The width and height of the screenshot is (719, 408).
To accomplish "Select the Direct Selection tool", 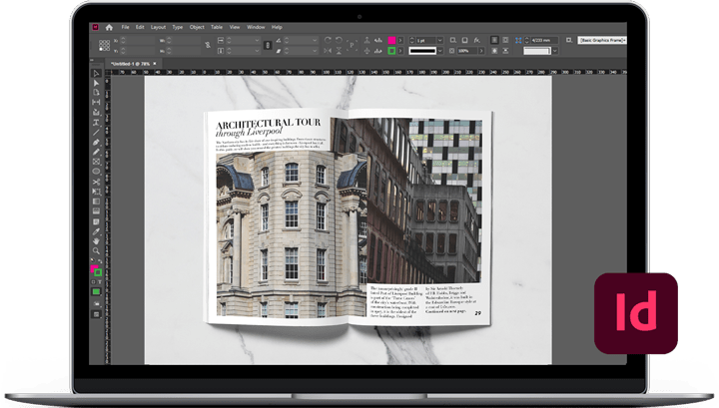I will point(96,83).
